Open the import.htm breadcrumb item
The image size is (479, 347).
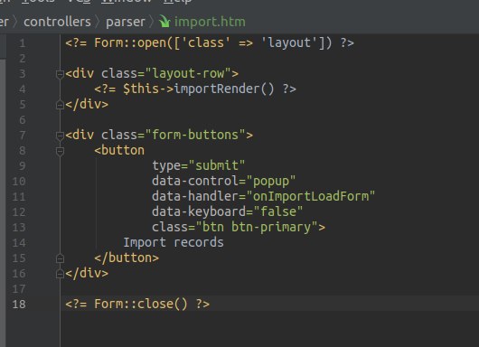(x=210, y=22)
